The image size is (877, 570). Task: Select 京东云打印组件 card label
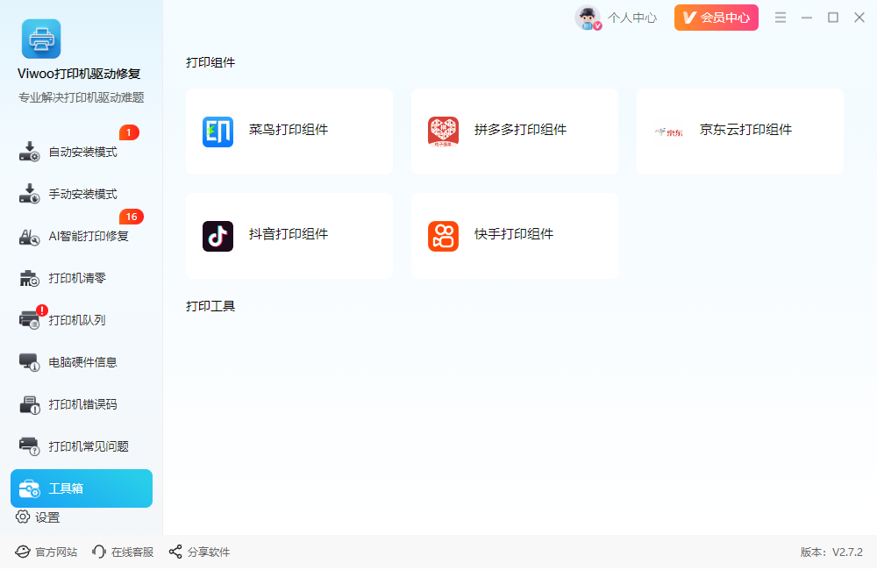coord(745,130)
